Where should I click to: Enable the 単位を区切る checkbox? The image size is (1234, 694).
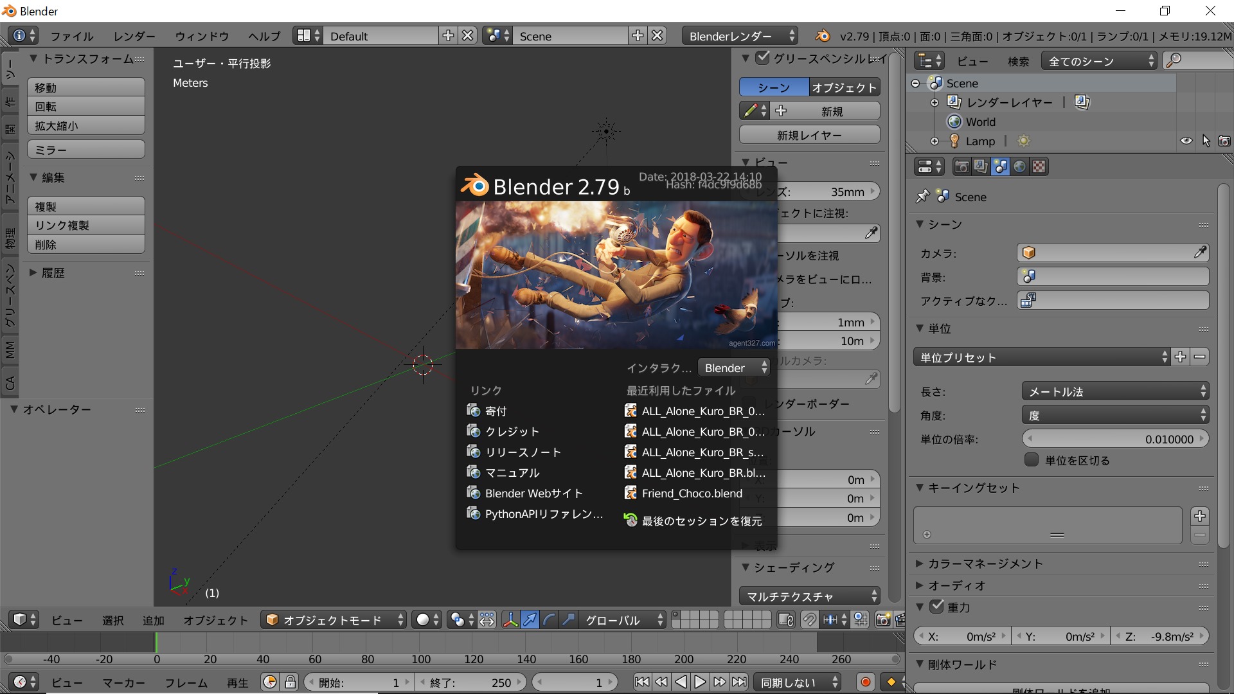point(1032,460)
